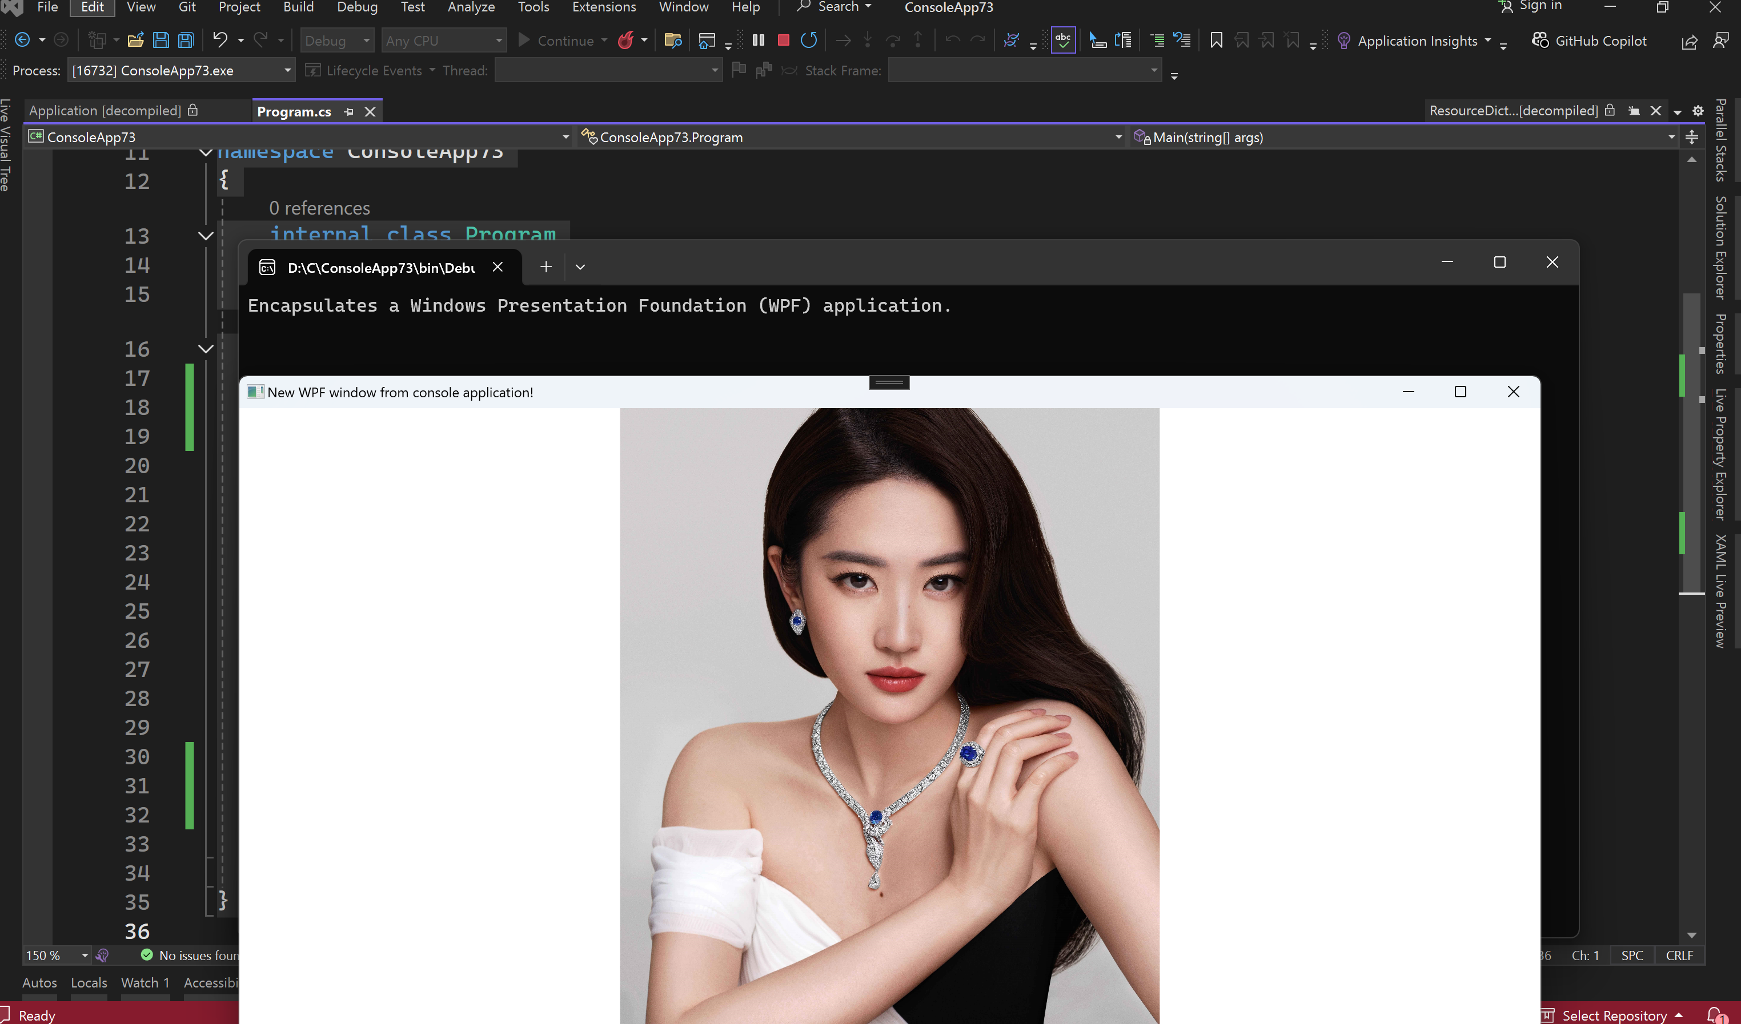Stop debugging with the red square

pos(783,41)
